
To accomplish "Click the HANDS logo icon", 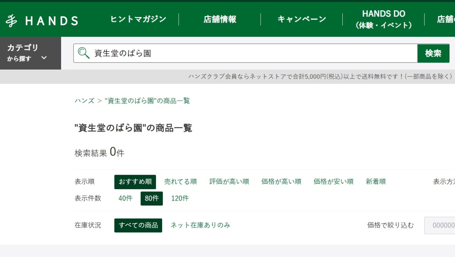I will coord(42,21).
